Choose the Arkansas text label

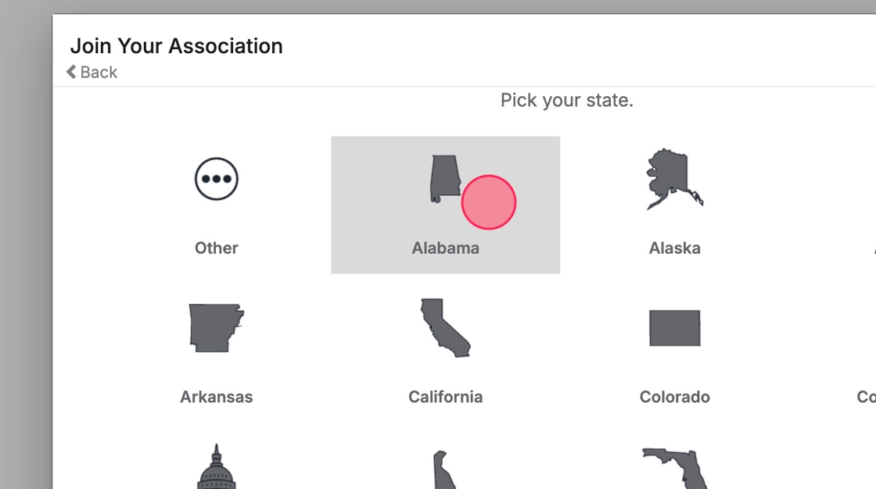(217, 397)
